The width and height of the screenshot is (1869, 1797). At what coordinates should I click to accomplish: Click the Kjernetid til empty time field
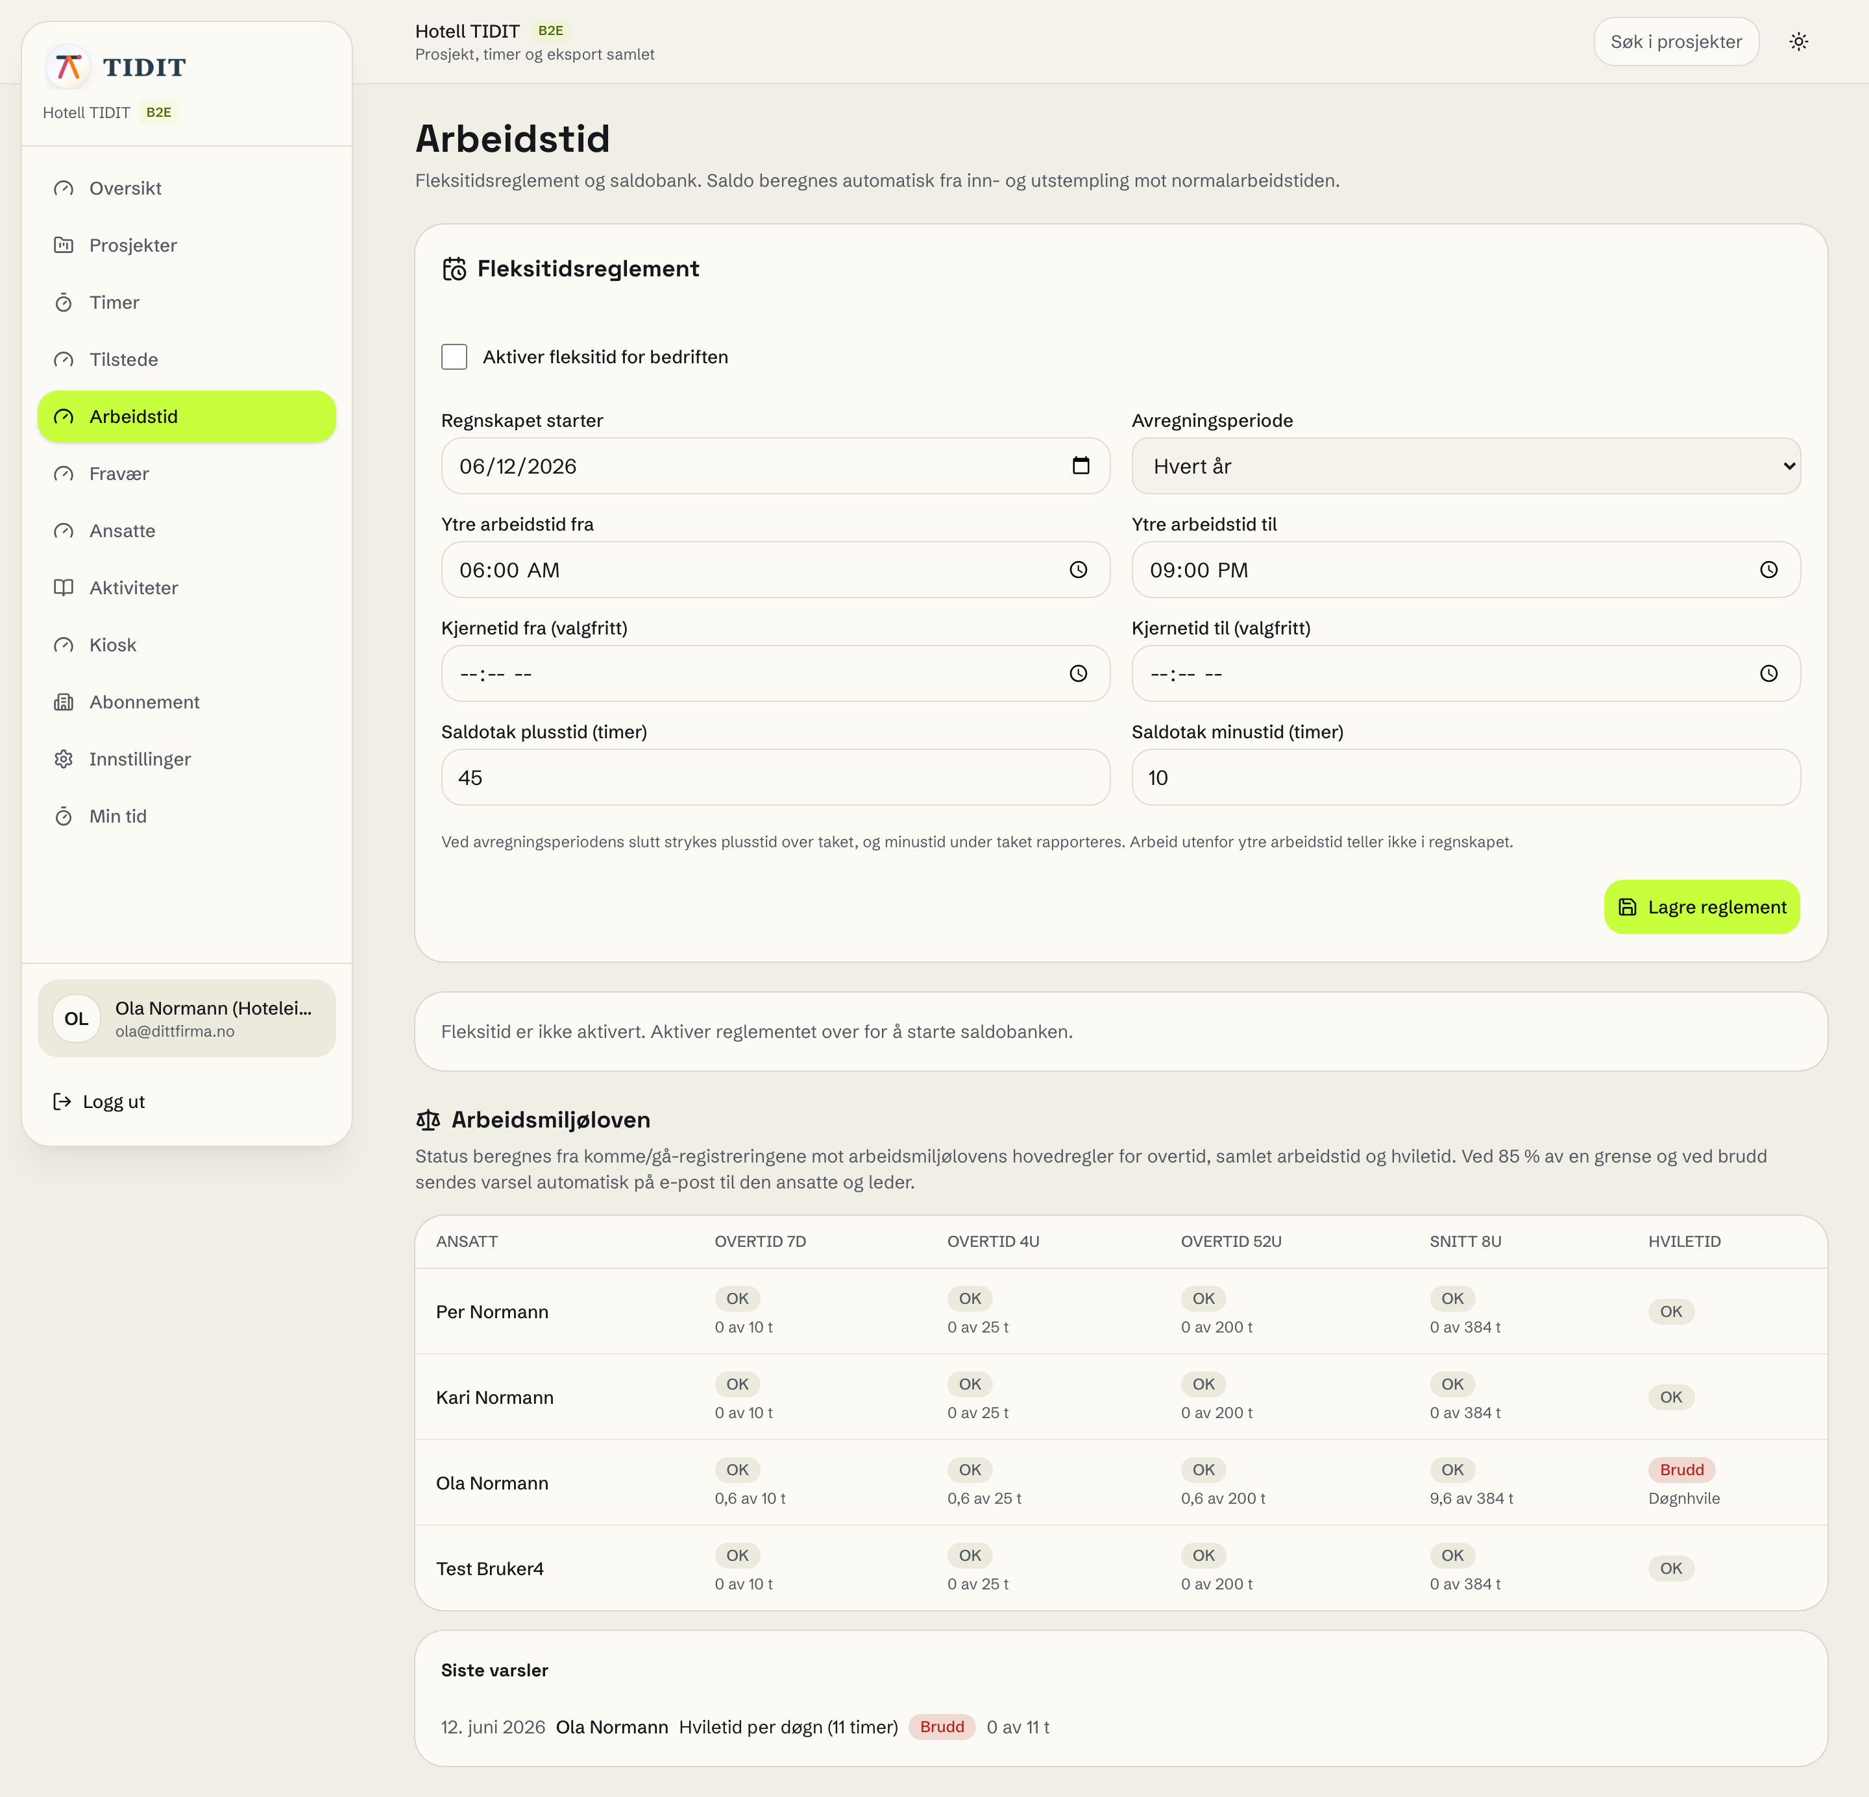1465,674
